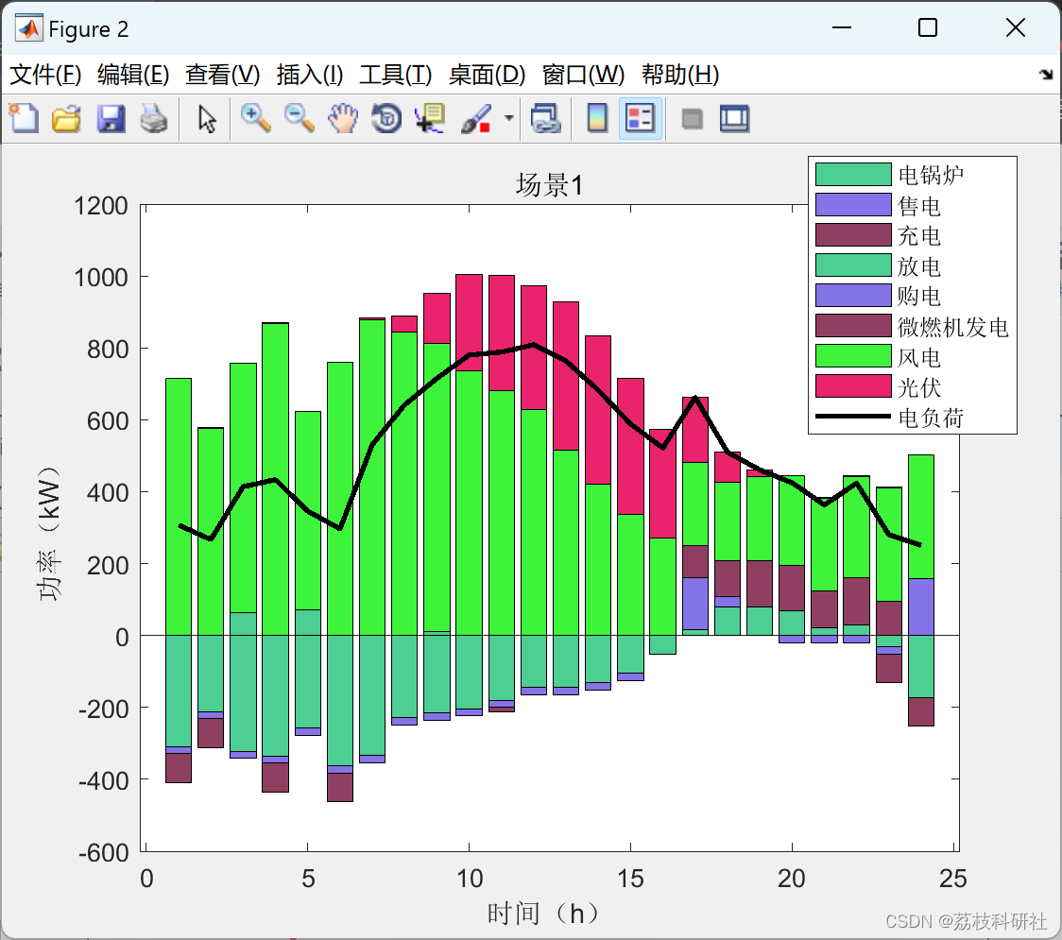The height and width of the screenshot is (940, 1062).
Task: Toggle the Insert Colorbar button
Action: [597, 118]
